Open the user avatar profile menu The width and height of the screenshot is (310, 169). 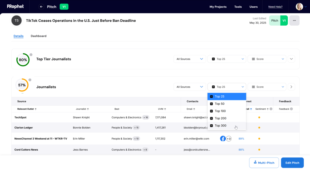pos(299,7)
